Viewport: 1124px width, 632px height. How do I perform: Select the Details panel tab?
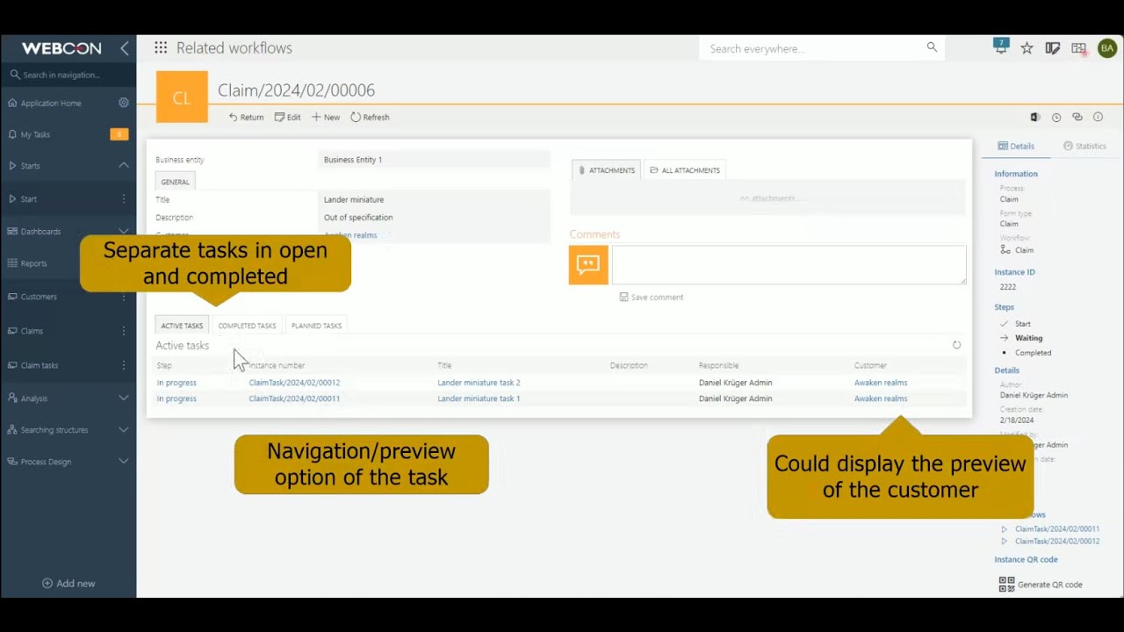point(1017,147)
